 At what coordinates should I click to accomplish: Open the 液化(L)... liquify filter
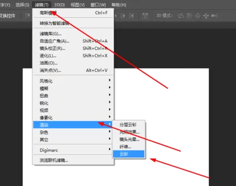point(73,56)
